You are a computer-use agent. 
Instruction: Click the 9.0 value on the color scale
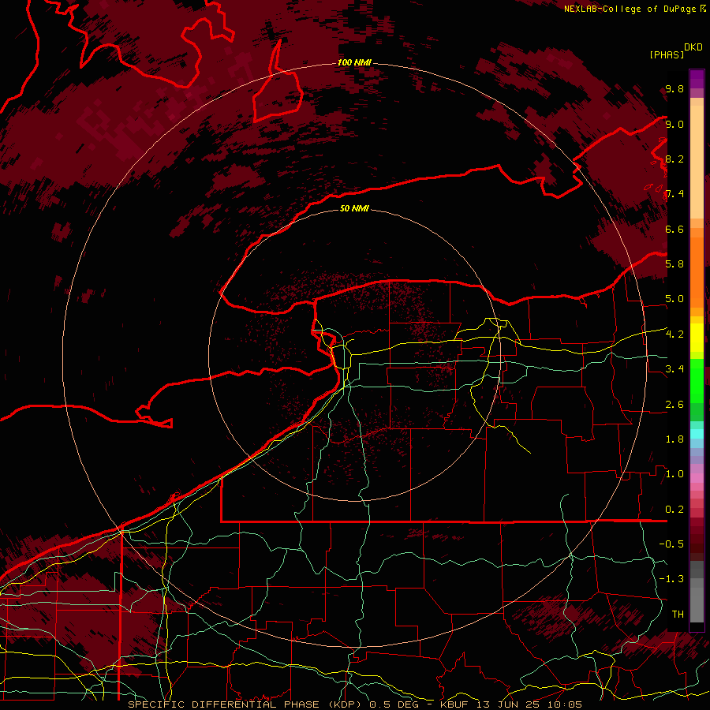pos(674,124)
